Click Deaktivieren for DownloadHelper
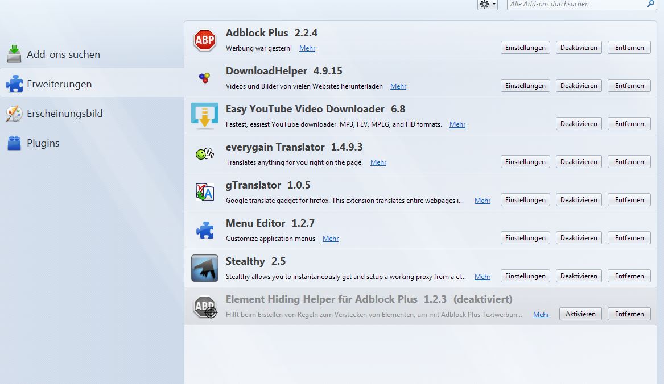 (579, 85)
